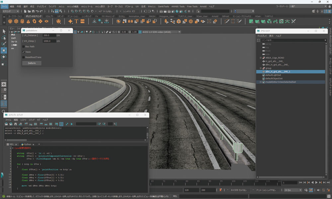Open the 24 fps frame rate dropdown
The height and width of the screenshot is (199, 332).
coord(292,190)
